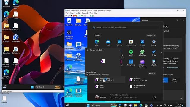Select Recycle Bin in left virtual machine window
190x107 pixels.
pos(6,4)
